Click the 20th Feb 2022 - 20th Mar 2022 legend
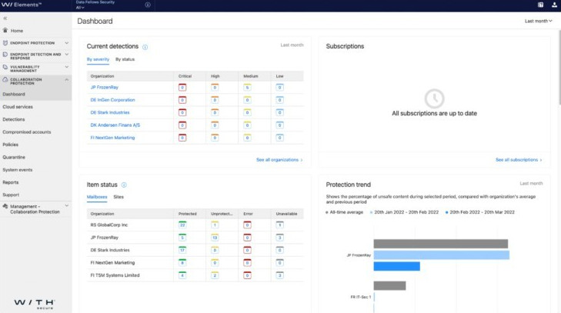Image resolution: width=561 pixels, height=313 pixels. pos(479,212)
